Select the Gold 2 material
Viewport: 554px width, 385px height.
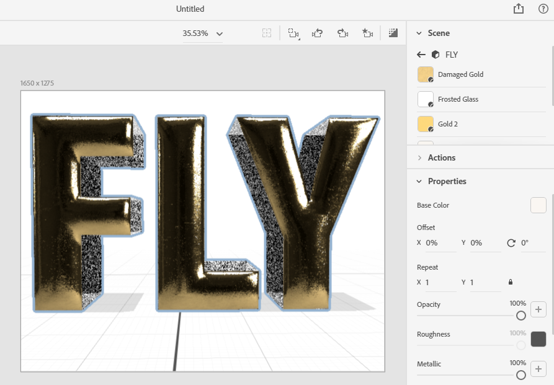pos(448,124)
